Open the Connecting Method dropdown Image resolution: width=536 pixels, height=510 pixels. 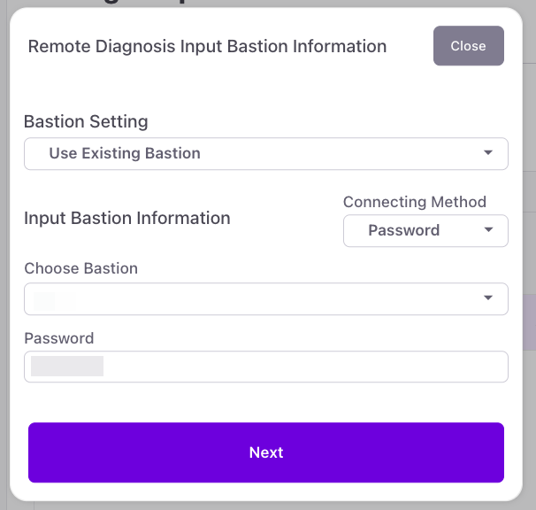point(425,230)
